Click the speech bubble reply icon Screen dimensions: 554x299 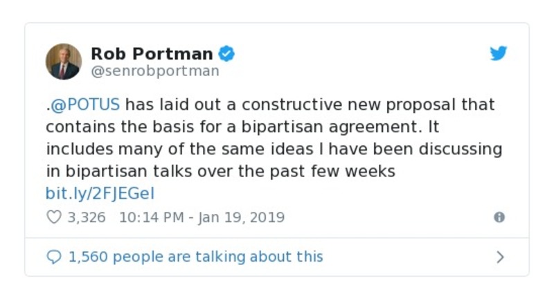[x=54, y=257]
